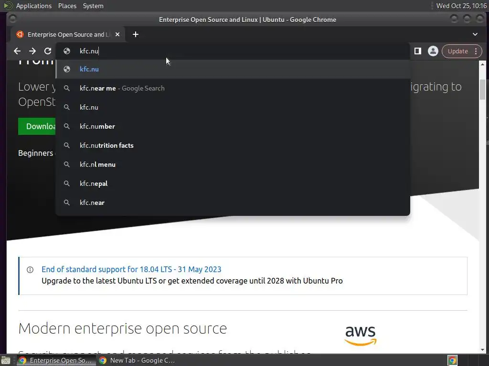489x366 pixels.
Task: Click the AWS logo
Action: 361,335
